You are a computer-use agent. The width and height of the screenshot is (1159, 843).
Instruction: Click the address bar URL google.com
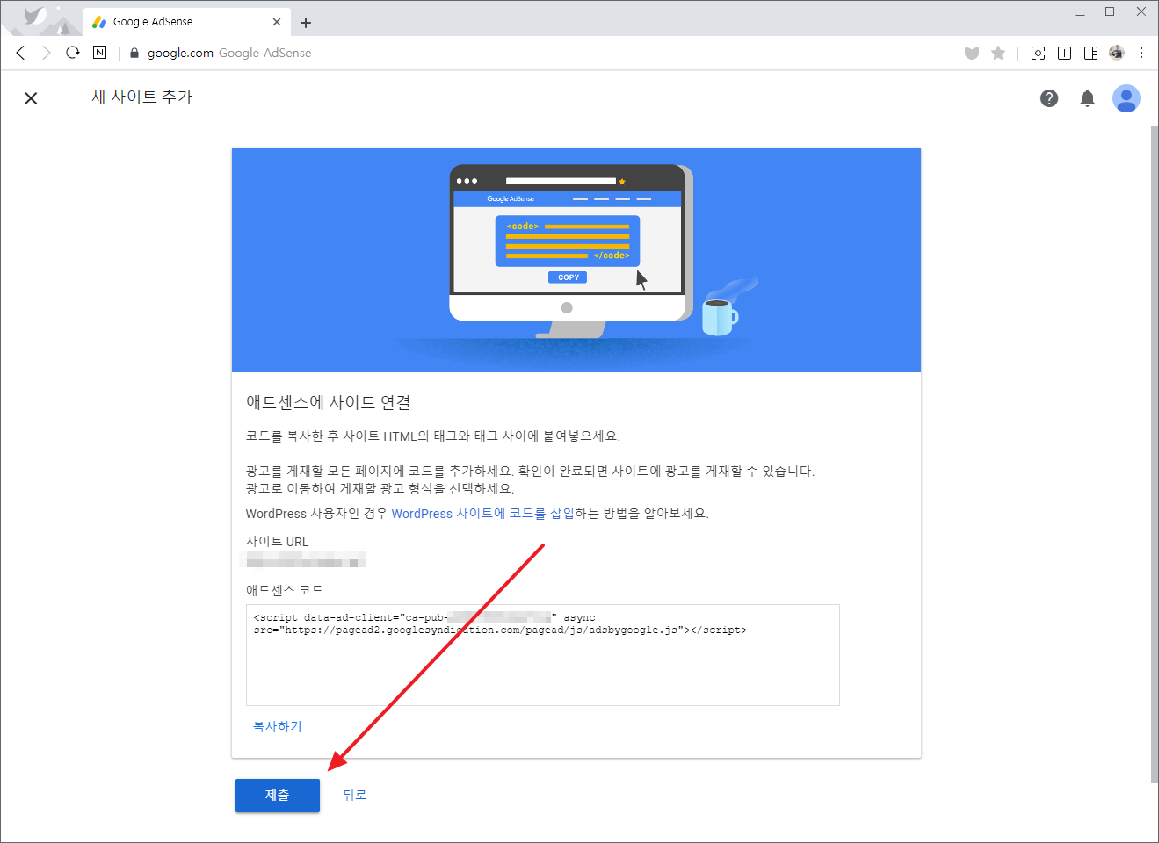(180, 53)
